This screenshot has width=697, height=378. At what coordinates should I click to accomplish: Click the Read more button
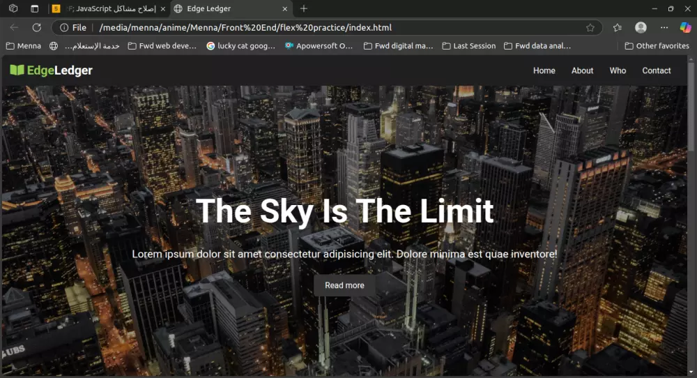[x=344, y=285]
